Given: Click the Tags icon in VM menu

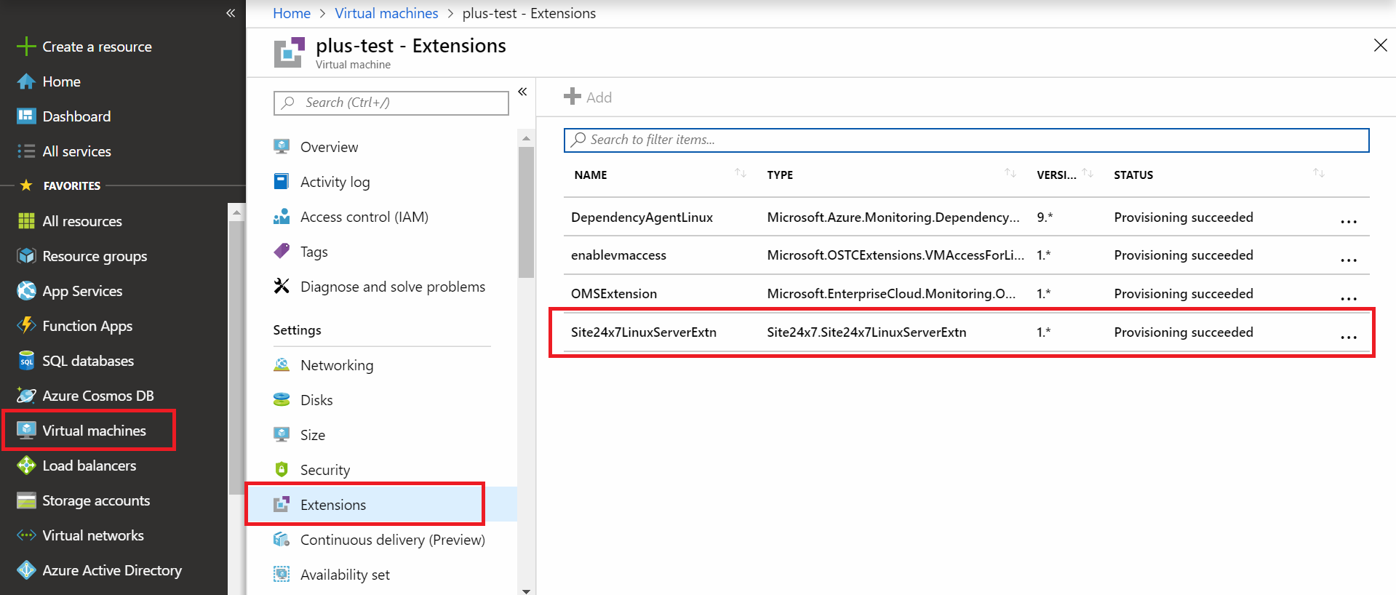Looking at the screenshot, I should click(282, 252).
